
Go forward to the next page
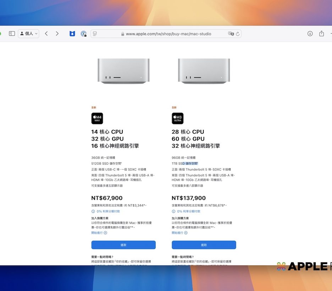(x=57, y=34)
